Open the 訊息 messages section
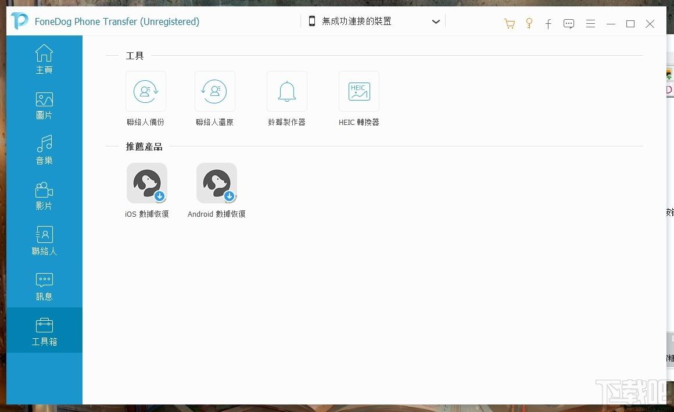 [x=44, y=286]
